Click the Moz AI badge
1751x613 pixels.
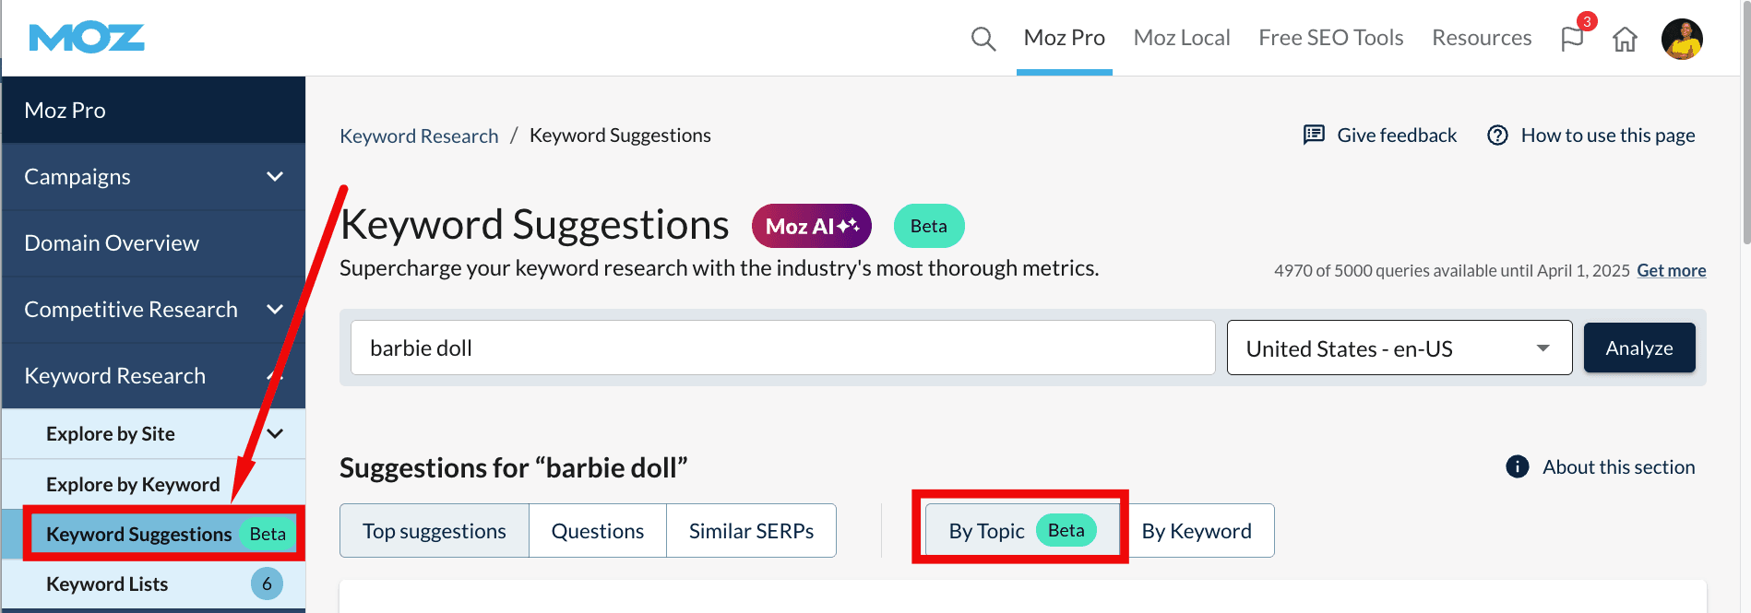[x=811, y=225]
